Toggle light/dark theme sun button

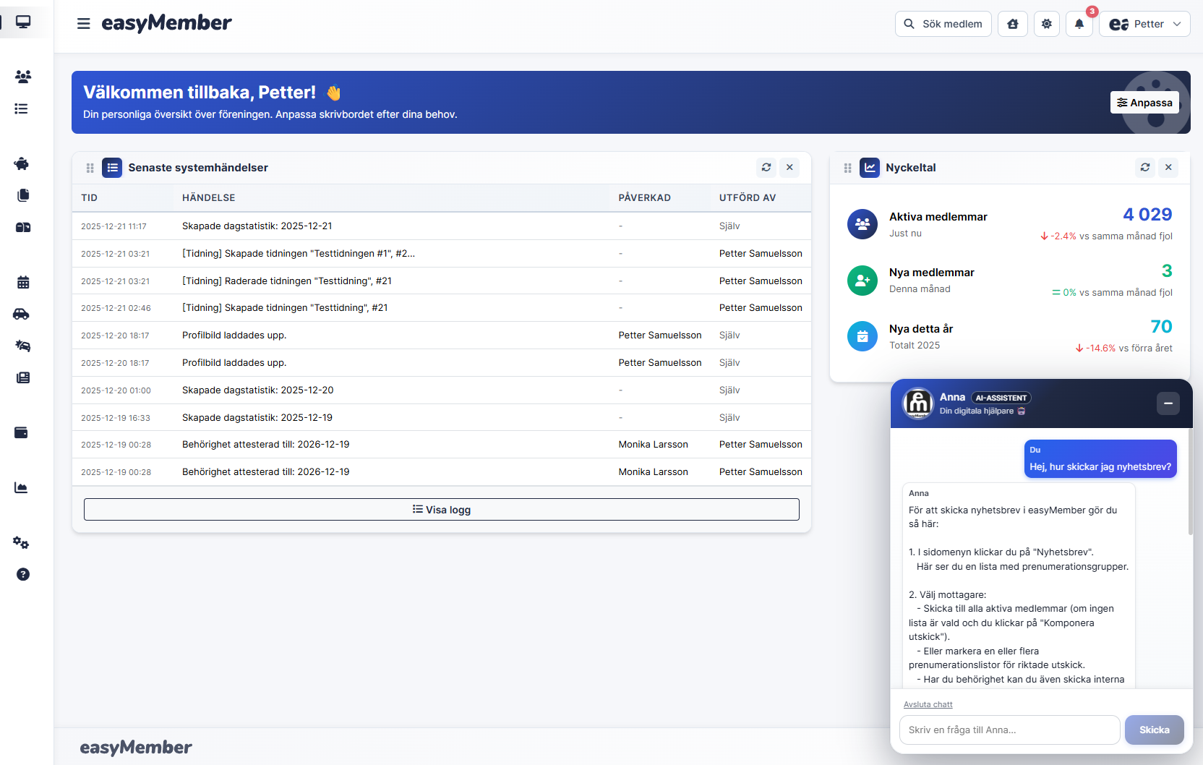tap(1046, 24)
